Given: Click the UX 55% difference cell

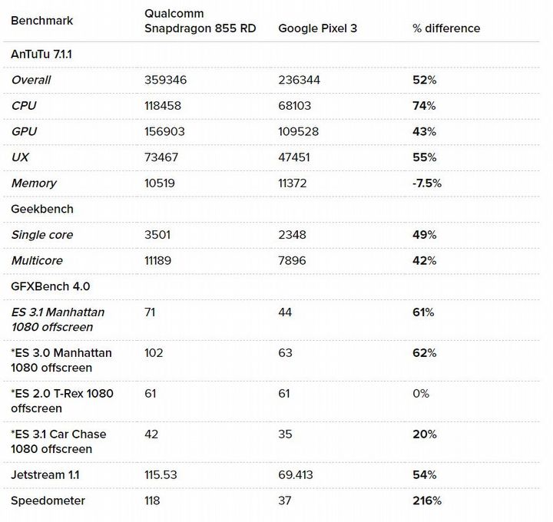Looking at the screenshot, I should pyautogui.click(x=424, y=157).
